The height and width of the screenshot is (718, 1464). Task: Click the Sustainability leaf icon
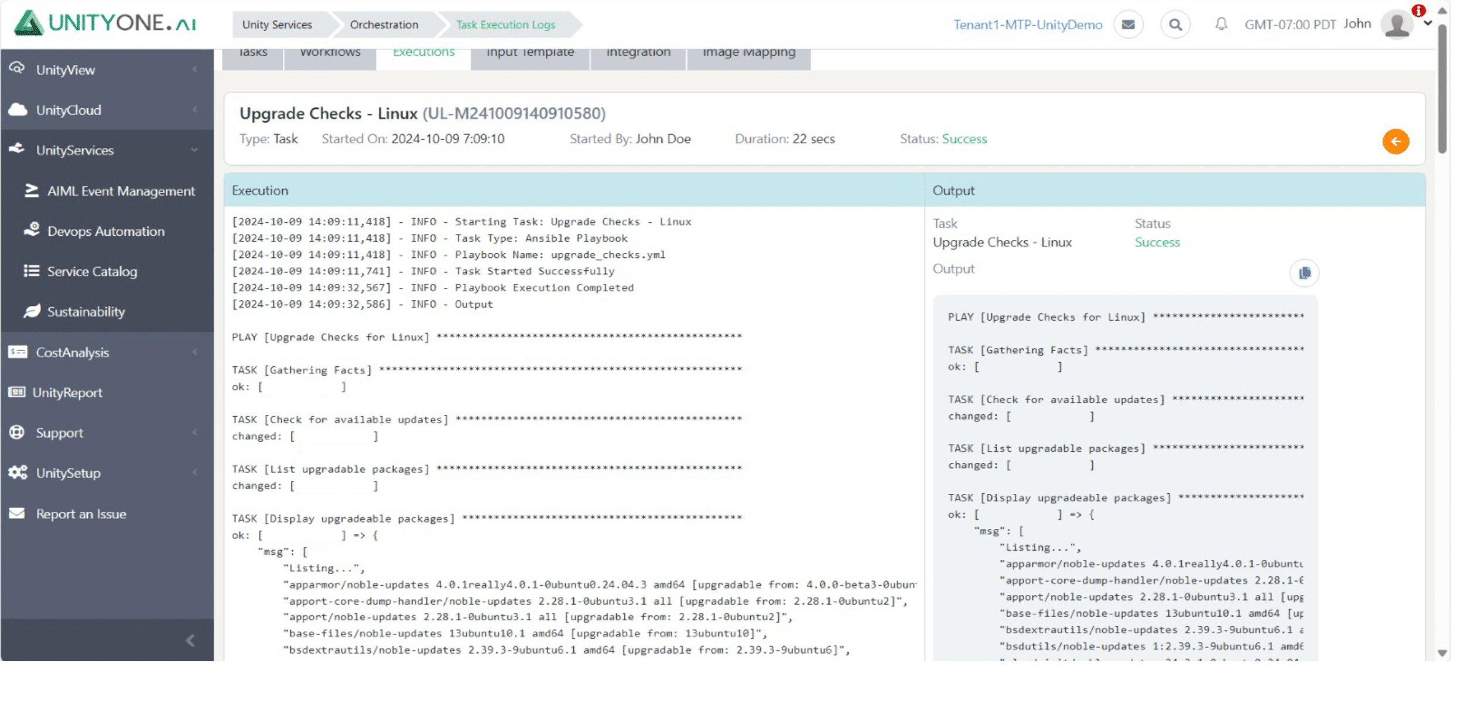coord(32,311)
